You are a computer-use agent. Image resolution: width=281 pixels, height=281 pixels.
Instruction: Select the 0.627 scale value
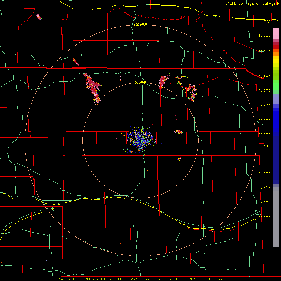click(x=264, y=132)
